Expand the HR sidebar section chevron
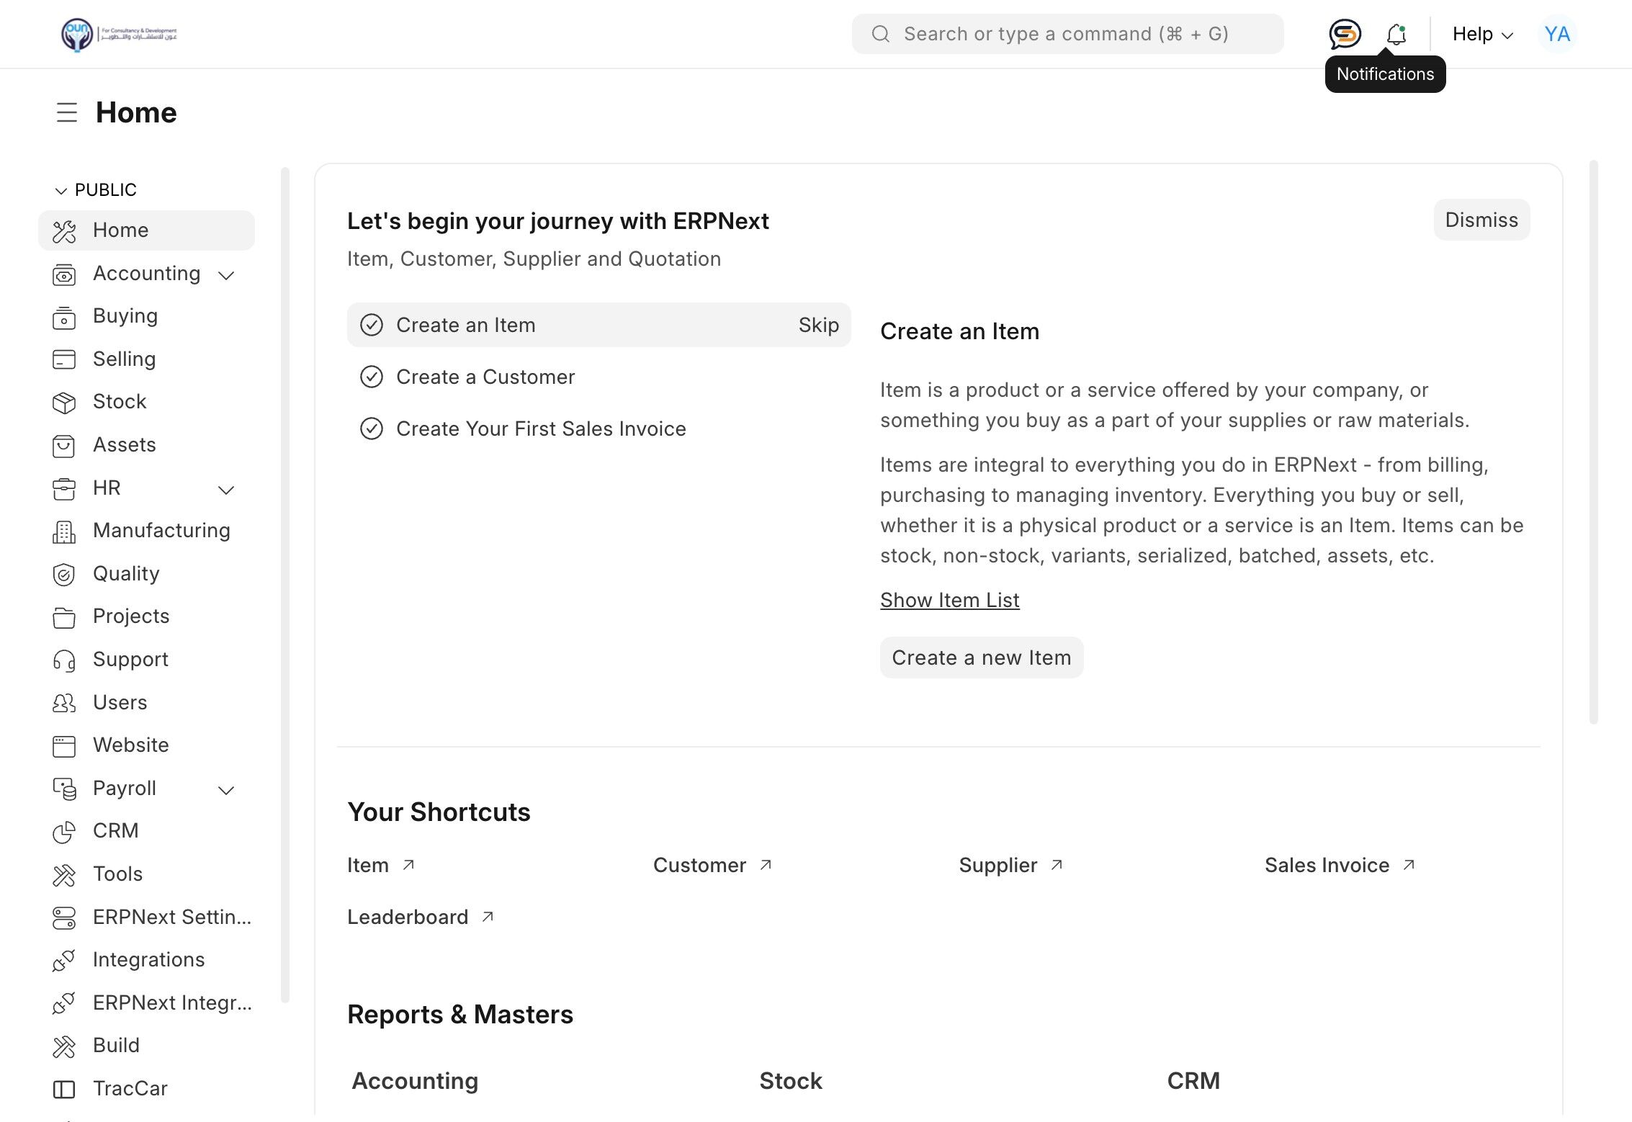1632x1122 pixels. pos(226,490)
